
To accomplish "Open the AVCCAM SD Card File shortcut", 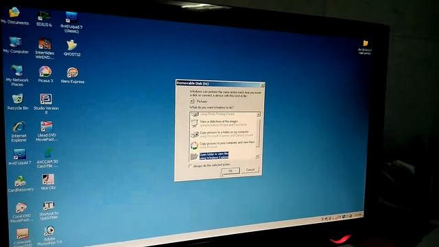I will [47, 158].
